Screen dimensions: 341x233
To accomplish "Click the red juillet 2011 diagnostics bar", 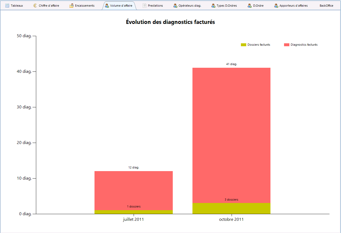I will [134, 190].
